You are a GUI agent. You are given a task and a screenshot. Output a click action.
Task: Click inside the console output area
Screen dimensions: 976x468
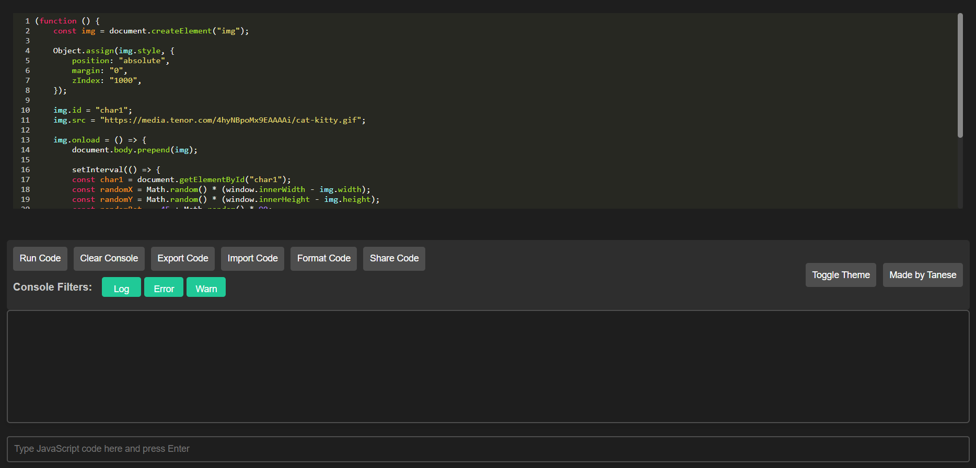click(x=488, y=367)
